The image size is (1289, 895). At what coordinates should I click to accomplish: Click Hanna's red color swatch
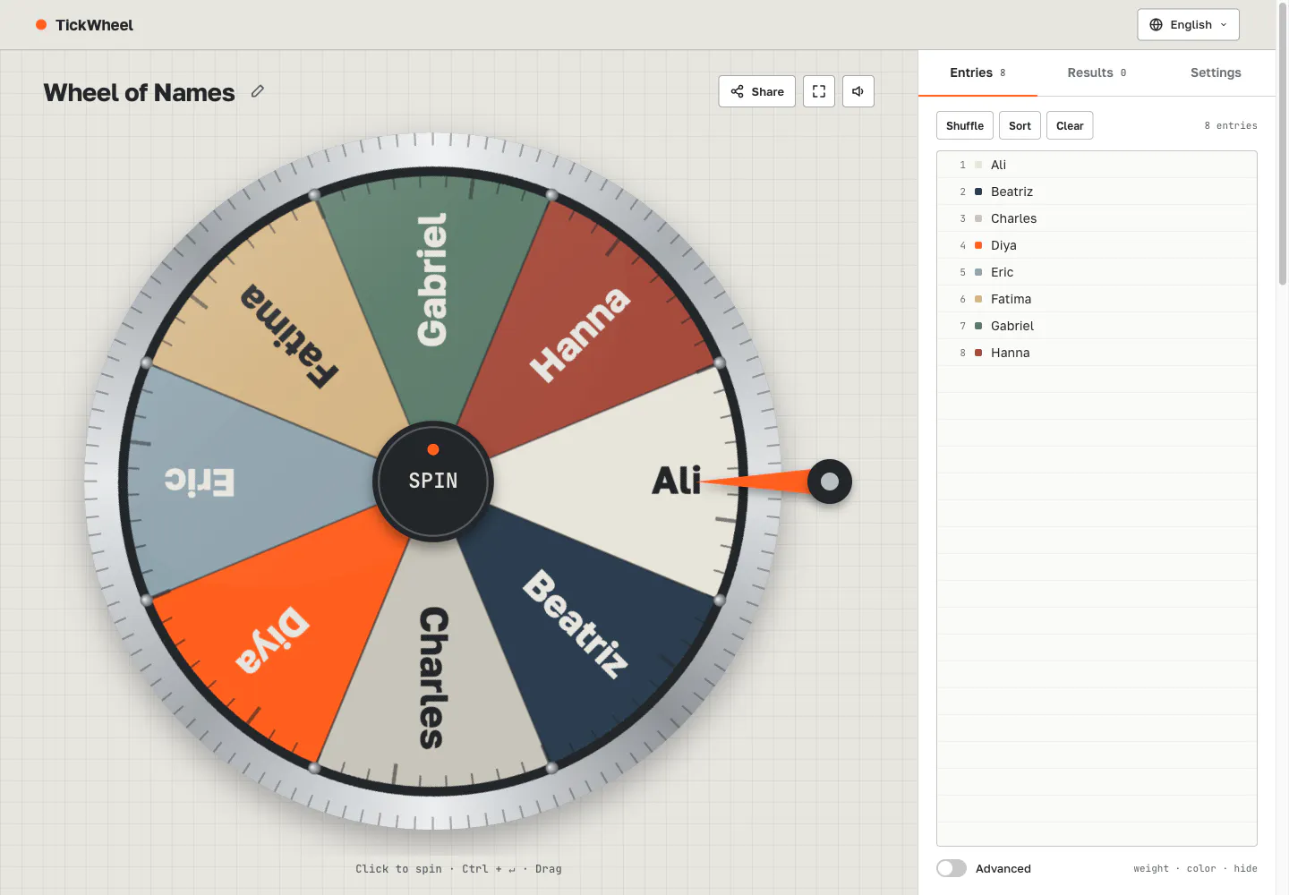978,353
